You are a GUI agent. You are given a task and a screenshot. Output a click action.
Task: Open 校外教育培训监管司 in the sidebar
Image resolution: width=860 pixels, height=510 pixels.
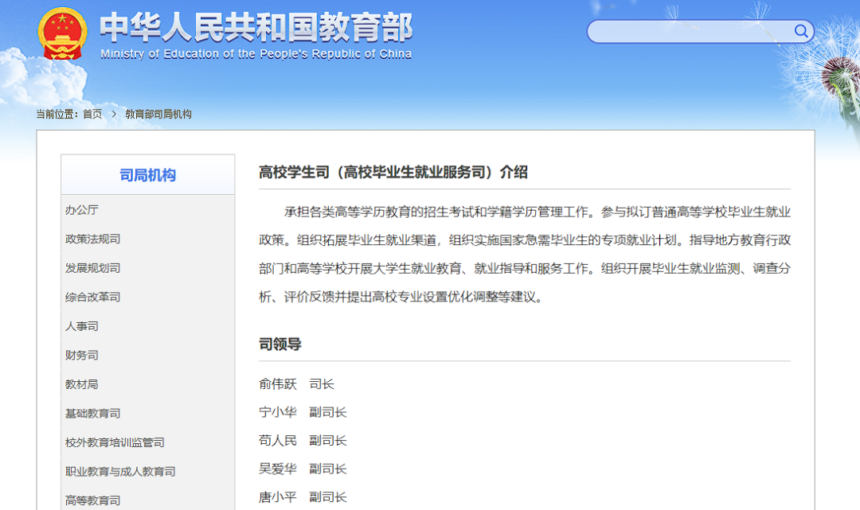[115, 442]
